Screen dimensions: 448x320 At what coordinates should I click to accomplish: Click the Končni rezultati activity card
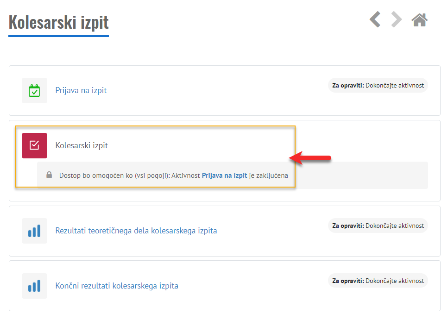255,299
